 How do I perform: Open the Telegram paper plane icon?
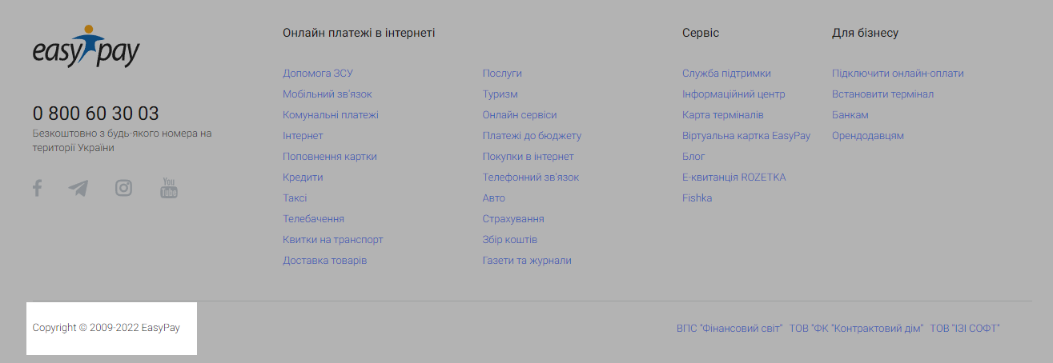[x=78, y=189]
